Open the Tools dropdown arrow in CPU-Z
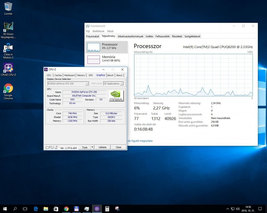Screen dimensions: 267x213 point(92,147)
